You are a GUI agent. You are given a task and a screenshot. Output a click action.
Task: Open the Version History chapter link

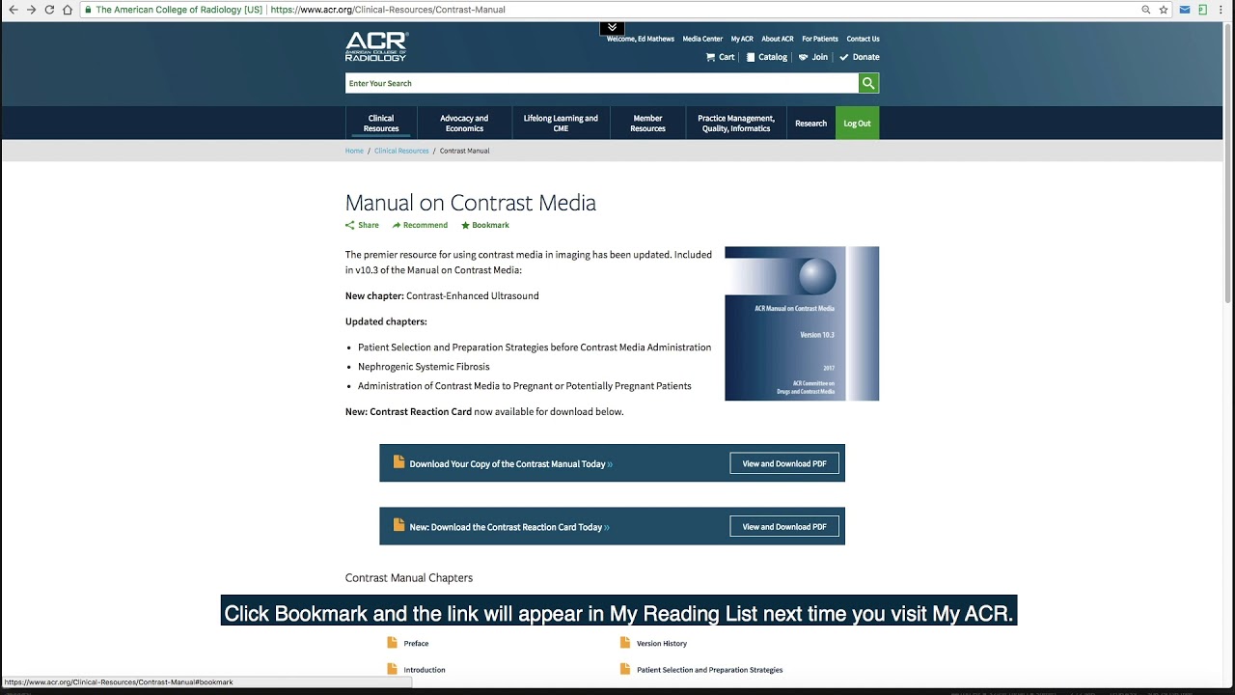click(x=662, y=643)
